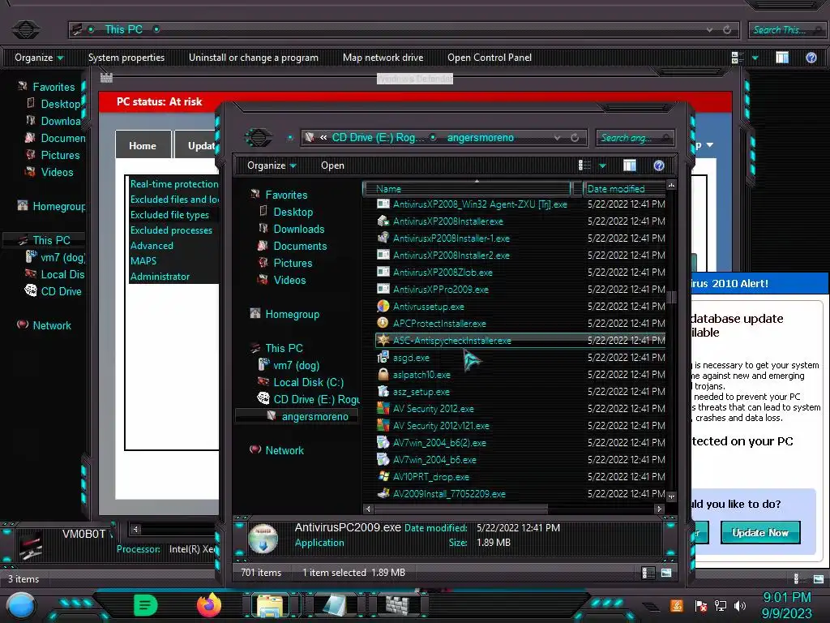Screen dimensions: 830x623
Task: Click the volume speaker tray icon
Action: [x=740, y=605]
